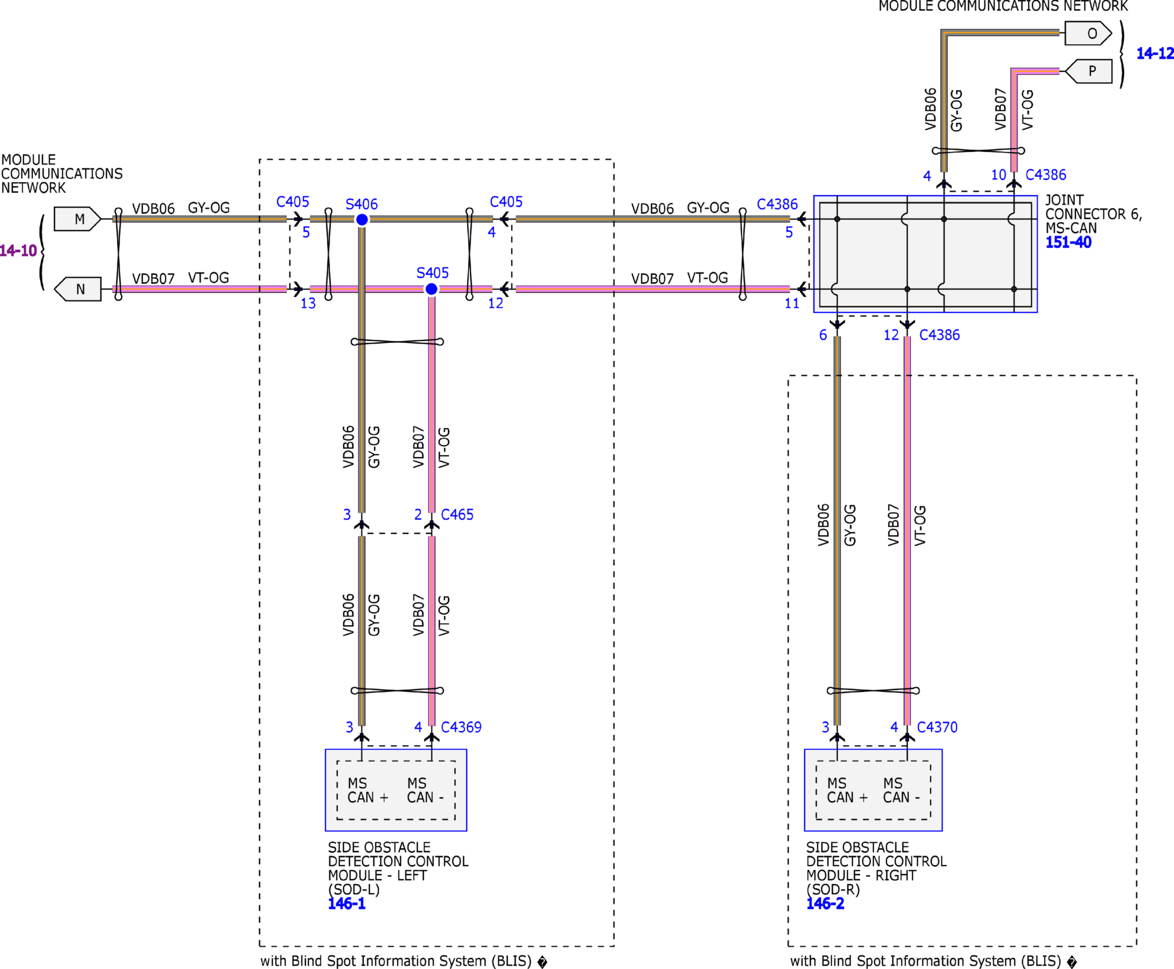Screen dimensions: 1174x969
Task: Click the C4386 label beside pin 10
Action: pos(1046,175)
